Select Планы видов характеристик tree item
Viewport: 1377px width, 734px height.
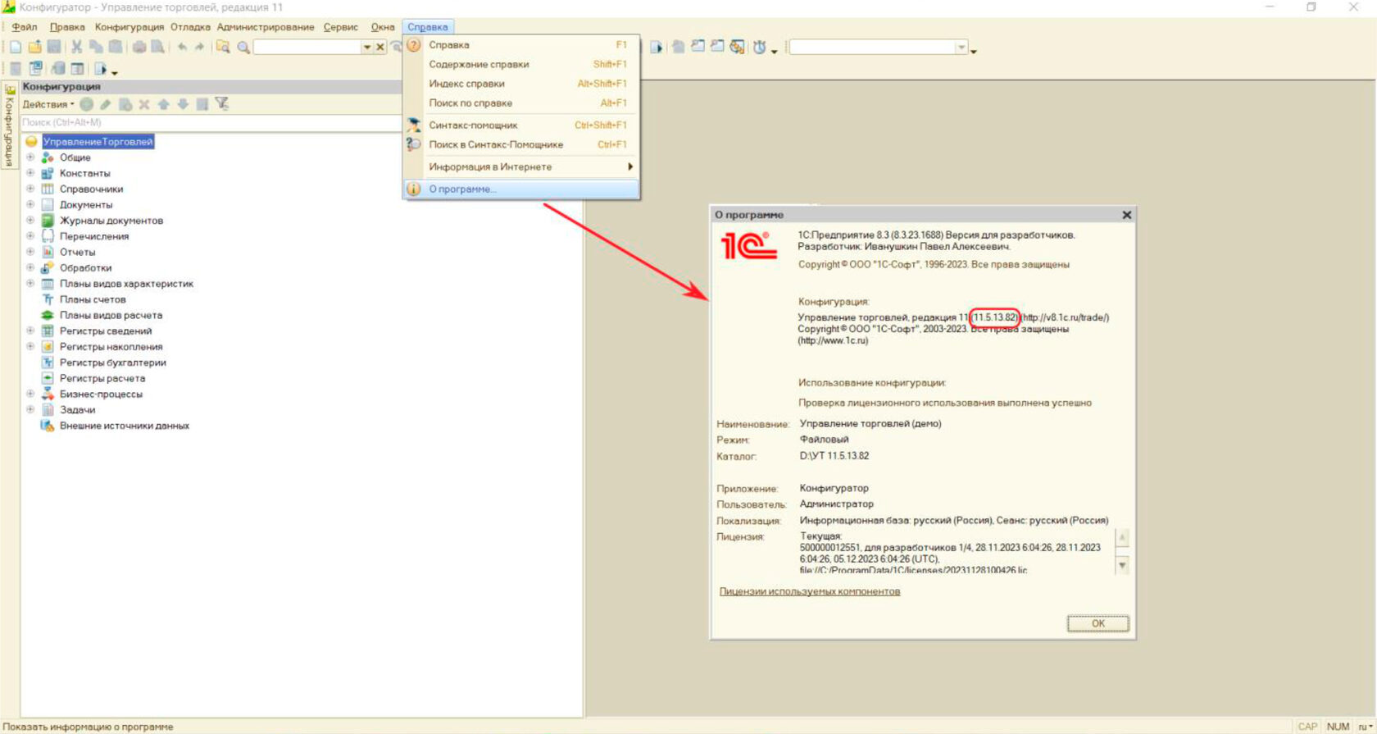(x=126, y=284)
